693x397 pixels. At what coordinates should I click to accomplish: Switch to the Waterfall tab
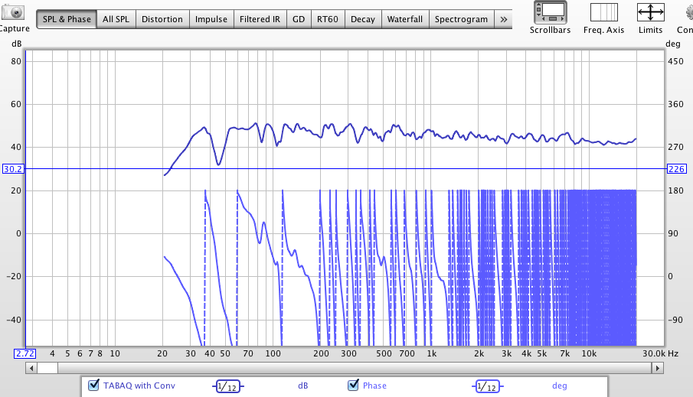click(x=405, y=19)
